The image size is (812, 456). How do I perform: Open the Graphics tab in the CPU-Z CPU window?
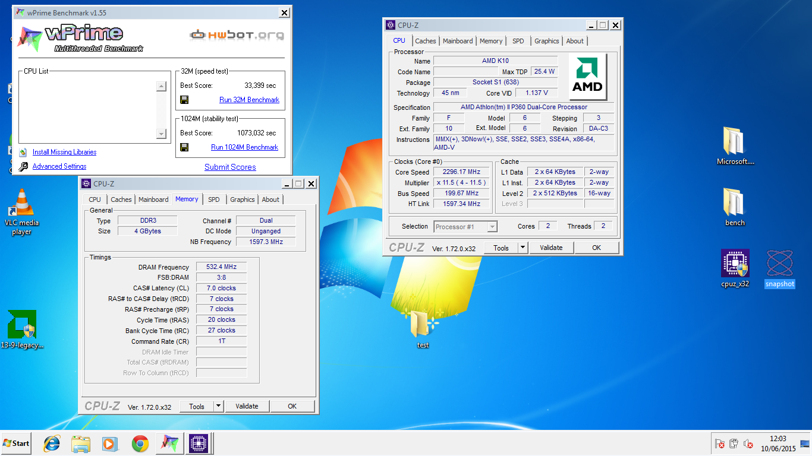coord(547,41)
